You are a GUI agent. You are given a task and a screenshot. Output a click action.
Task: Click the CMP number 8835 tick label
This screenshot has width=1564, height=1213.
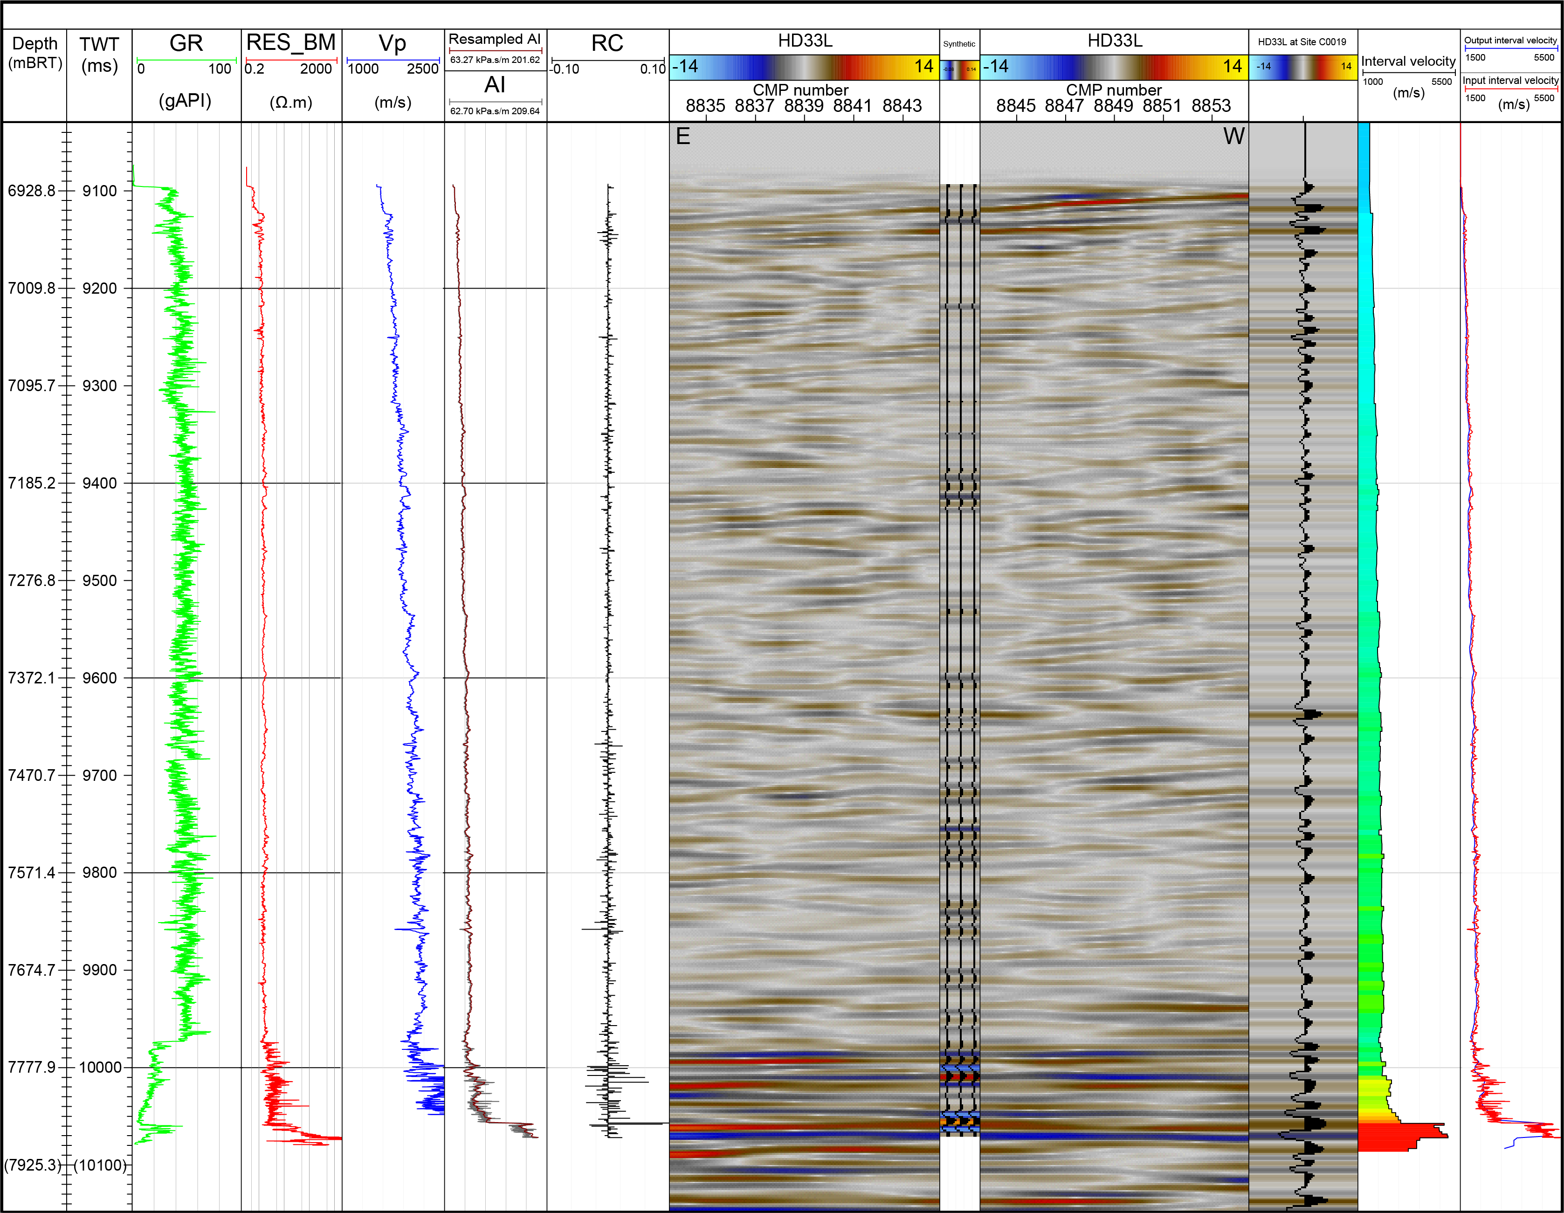pos(705,106)
